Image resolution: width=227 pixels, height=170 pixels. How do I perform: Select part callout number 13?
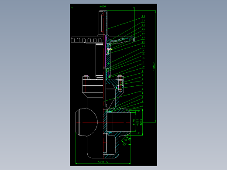pos(143,54)
